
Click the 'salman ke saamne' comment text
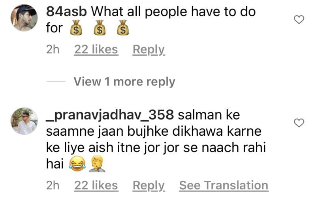click(x=156, y=139)
